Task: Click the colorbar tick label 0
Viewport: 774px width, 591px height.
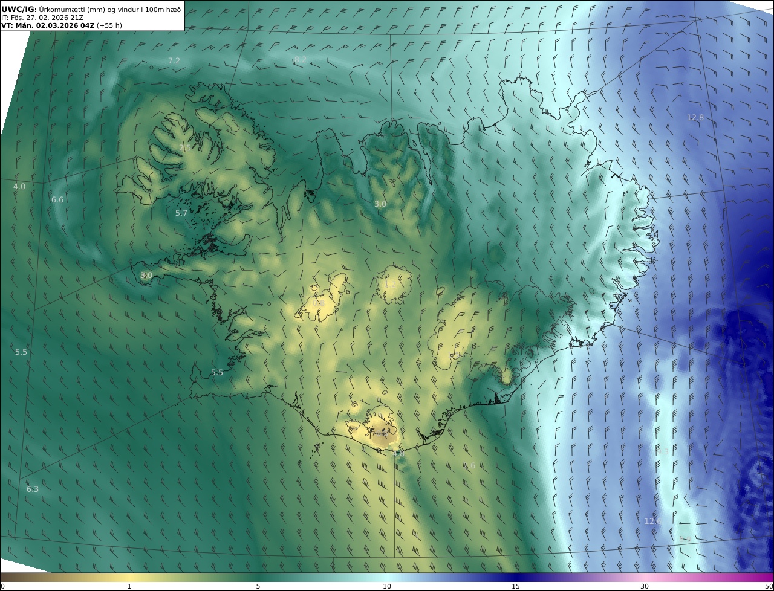Action: tap(2, 587)
